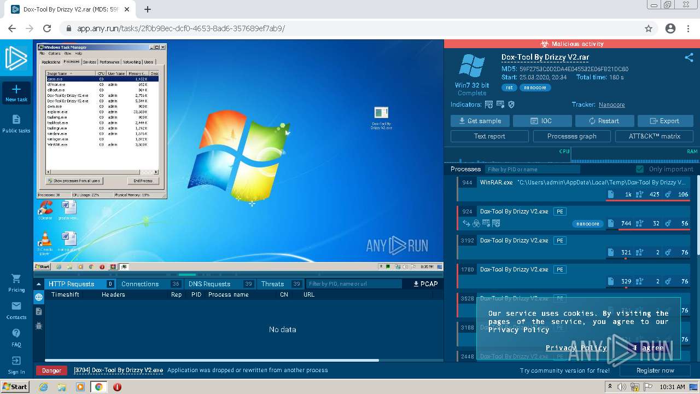Viewport: 700px width, 394px height.
Task: Bookmark this page with star icon
Action: click(649, 28)
